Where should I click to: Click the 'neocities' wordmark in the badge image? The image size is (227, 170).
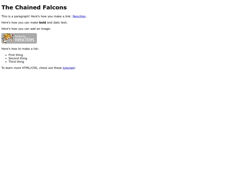pos(24,39)
